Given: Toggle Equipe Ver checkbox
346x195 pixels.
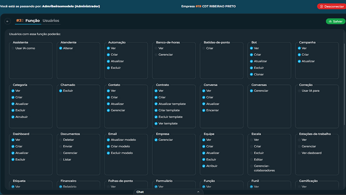Looking at the screenshot, I should point(203,140).
